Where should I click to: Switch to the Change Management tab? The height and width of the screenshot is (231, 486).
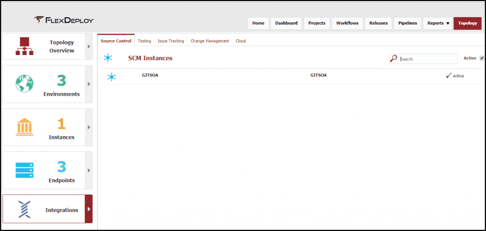pos(210,41)
